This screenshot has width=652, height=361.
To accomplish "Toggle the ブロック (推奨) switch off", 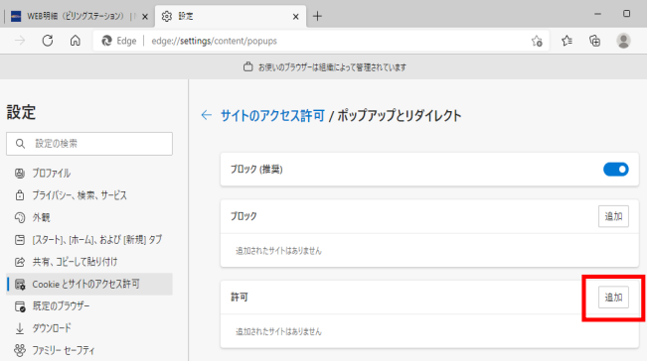I will pos(616,170).
